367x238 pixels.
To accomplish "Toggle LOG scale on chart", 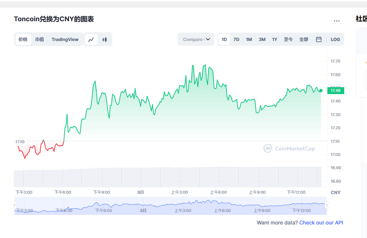I will [x=335, y=39].
